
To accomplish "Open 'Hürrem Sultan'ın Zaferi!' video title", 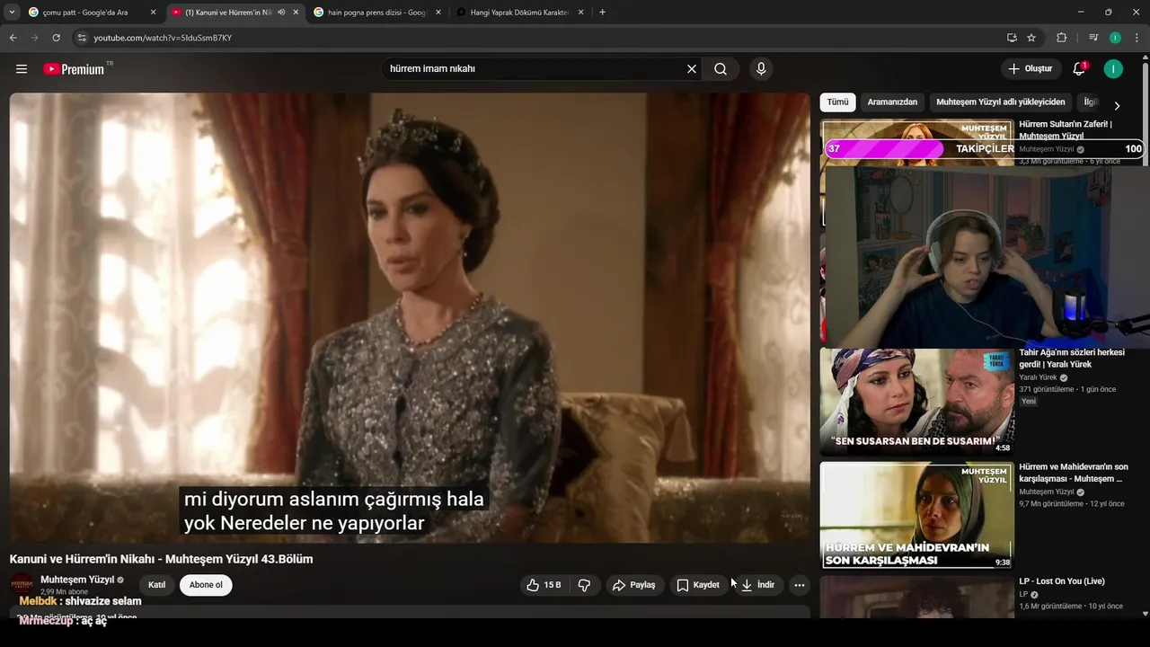I will (1066, 130).
